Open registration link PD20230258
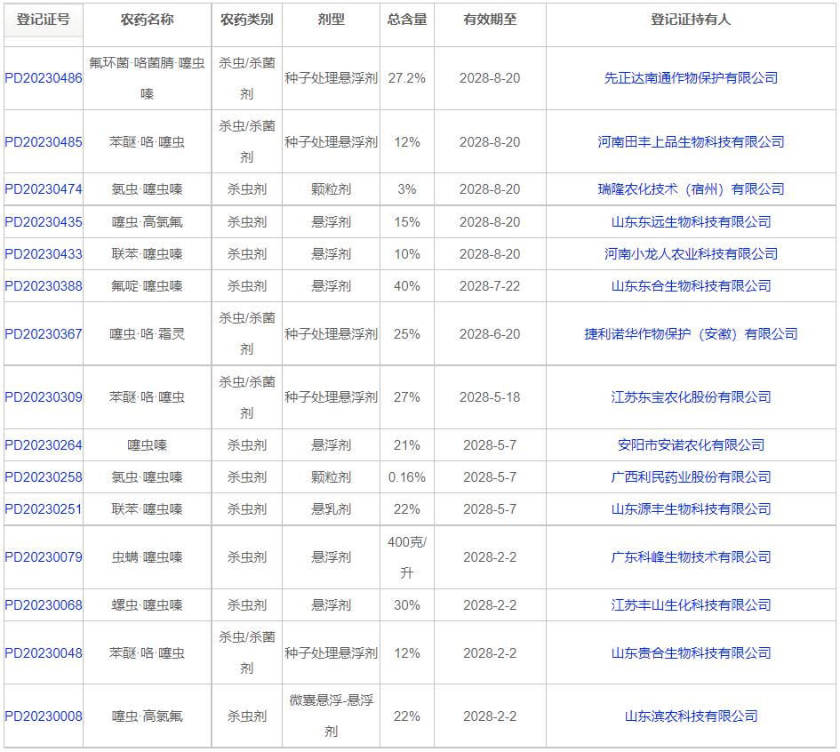The width and height of the screenshot is (840, 752). pyautogui.click(x=44, y=477)
